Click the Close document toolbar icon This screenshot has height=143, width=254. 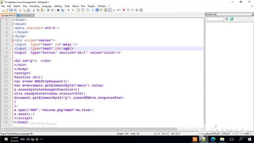(x=19, y=10)
